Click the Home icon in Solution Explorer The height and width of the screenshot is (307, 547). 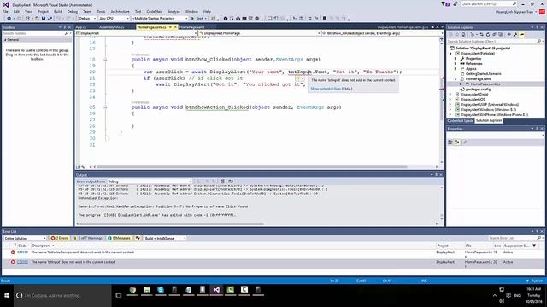pyautogui.click(x=463, y=35)
